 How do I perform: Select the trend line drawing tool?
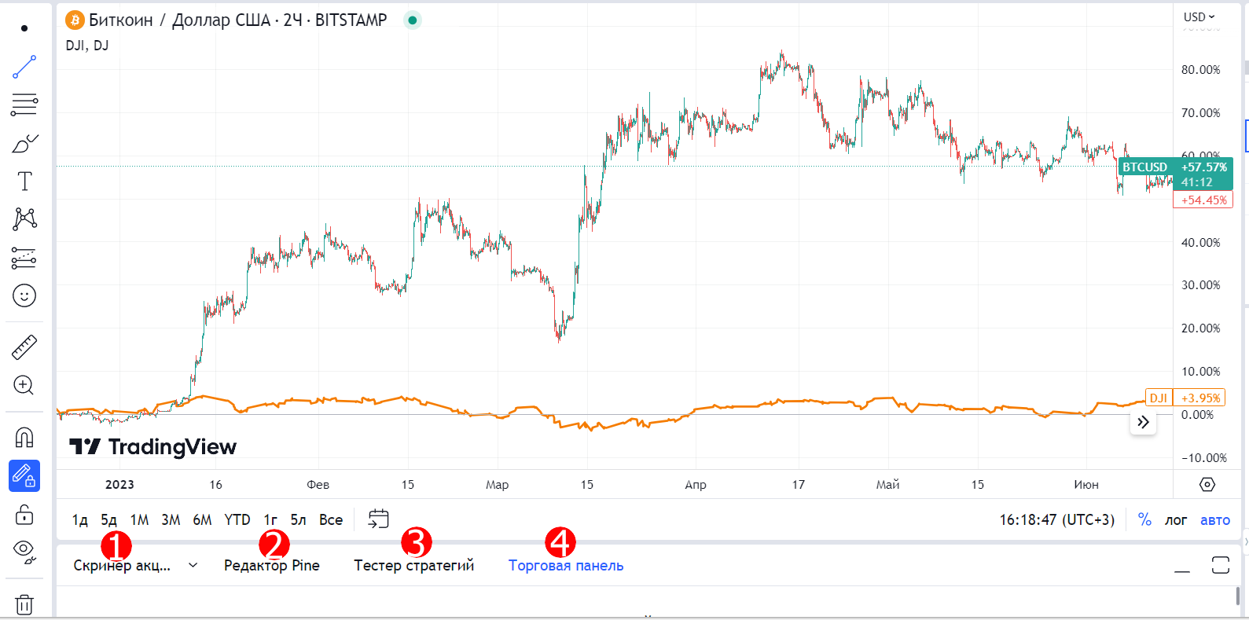[x=24, y=67]
